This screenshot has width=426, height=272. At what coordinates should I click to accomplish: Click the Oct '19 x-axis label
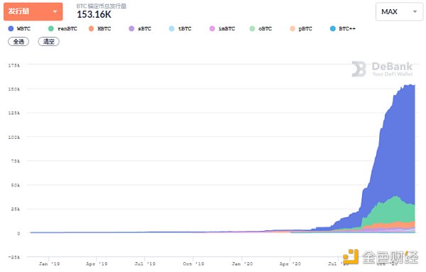tap(193, 263)
